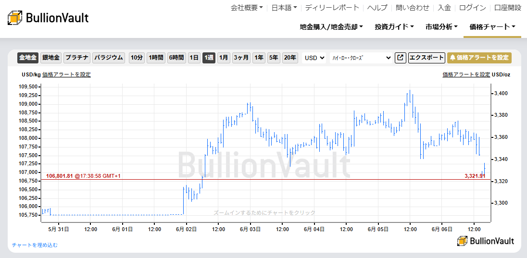Click the 5月 31日 date axis label
Screen dimensions: 527x258
(59, 229)
